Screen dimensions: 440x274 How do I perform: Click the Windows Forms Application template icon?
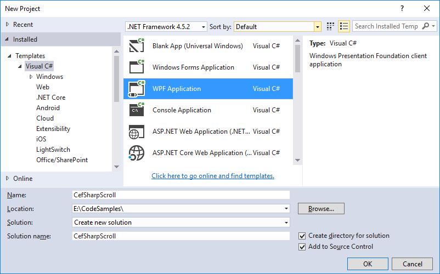click(x=137, y=67)
